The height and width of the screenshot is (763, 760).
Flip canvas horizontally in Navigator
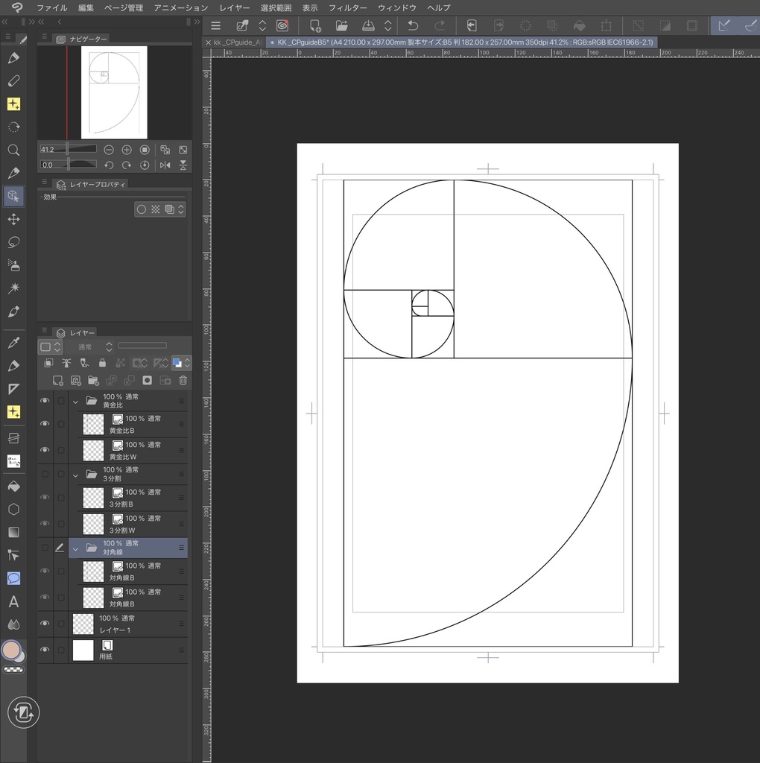coord(165,165)
